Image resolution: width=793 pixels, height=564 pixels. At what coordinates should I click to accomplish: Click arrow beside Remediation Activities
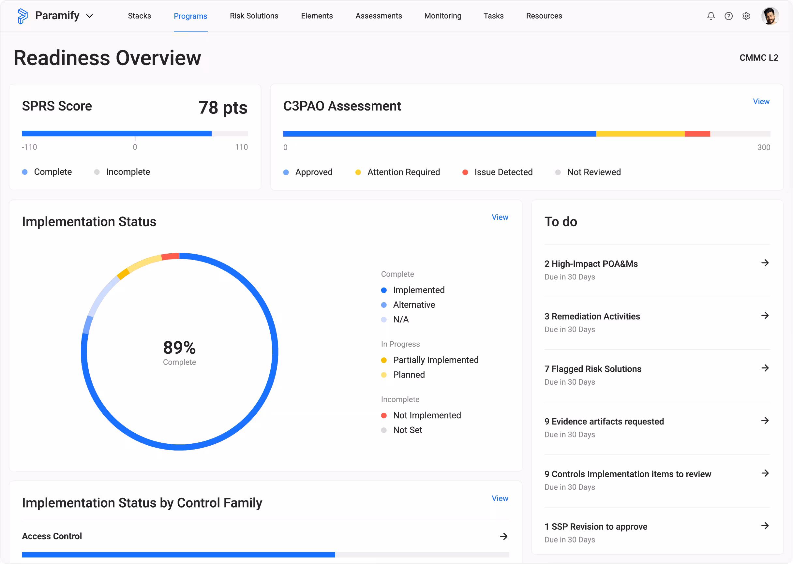coord(765,315)
